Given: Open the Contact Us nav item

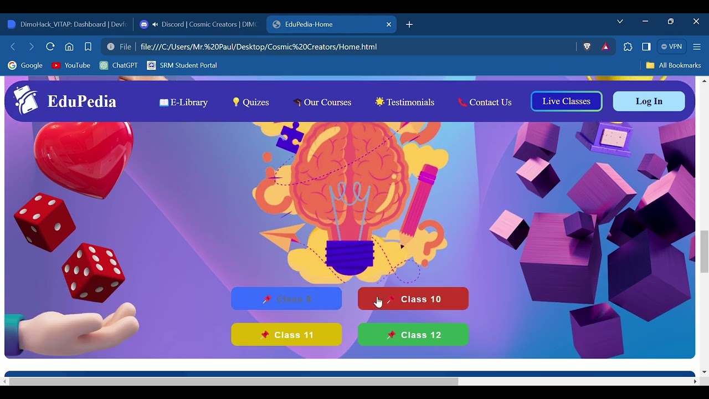Looking at the screenshot, I should [485, 102].
